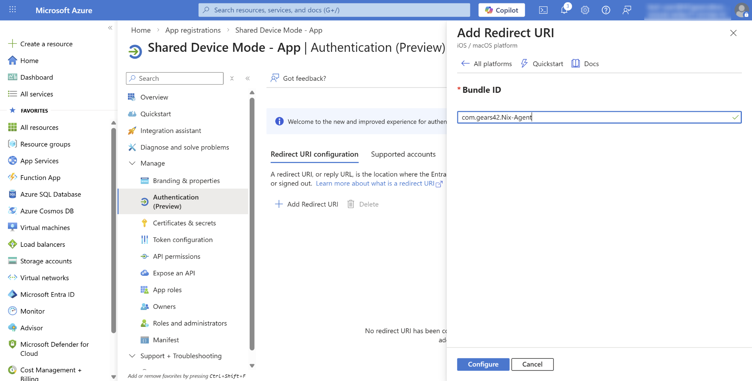Switch to the Supported accounts tab
Viewport: 752px width, 381px height.
[x=403, y=154]
